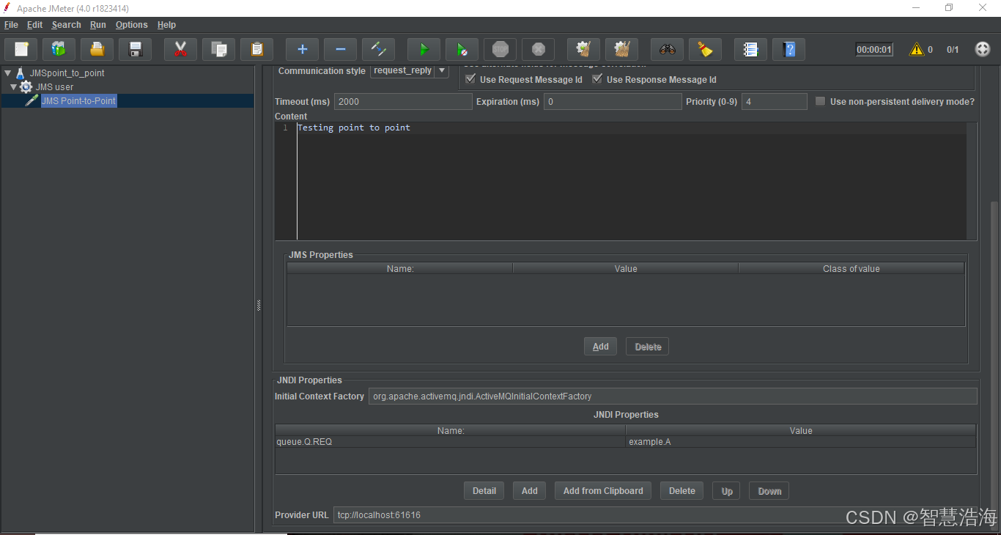This screenshot has width=1001, height=535.
Task: Click Start no pauses icon
Action: point(462,49)
